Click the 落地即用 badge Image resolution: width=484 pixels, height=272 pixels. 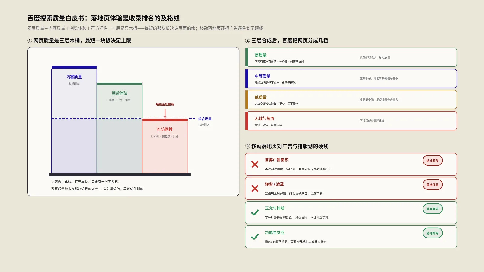(433, 233)
